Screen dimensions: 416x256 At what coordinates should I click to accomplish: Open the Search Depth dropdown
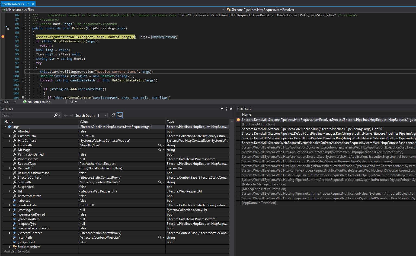[x=106, y=116]
